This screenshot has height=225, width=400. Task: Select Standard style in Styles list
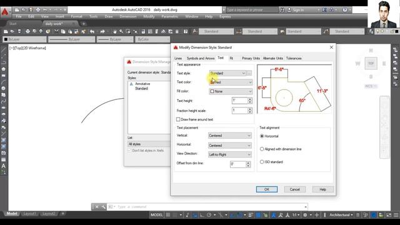(141, 89)
